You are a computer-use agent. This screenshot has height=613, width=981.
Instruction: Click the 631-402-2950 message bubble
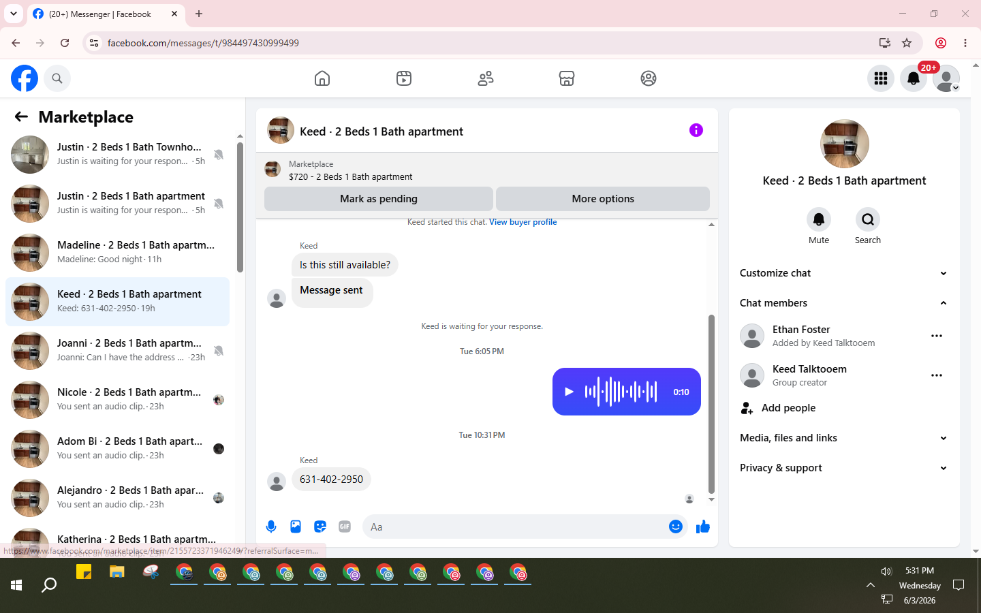click(331, 480)
